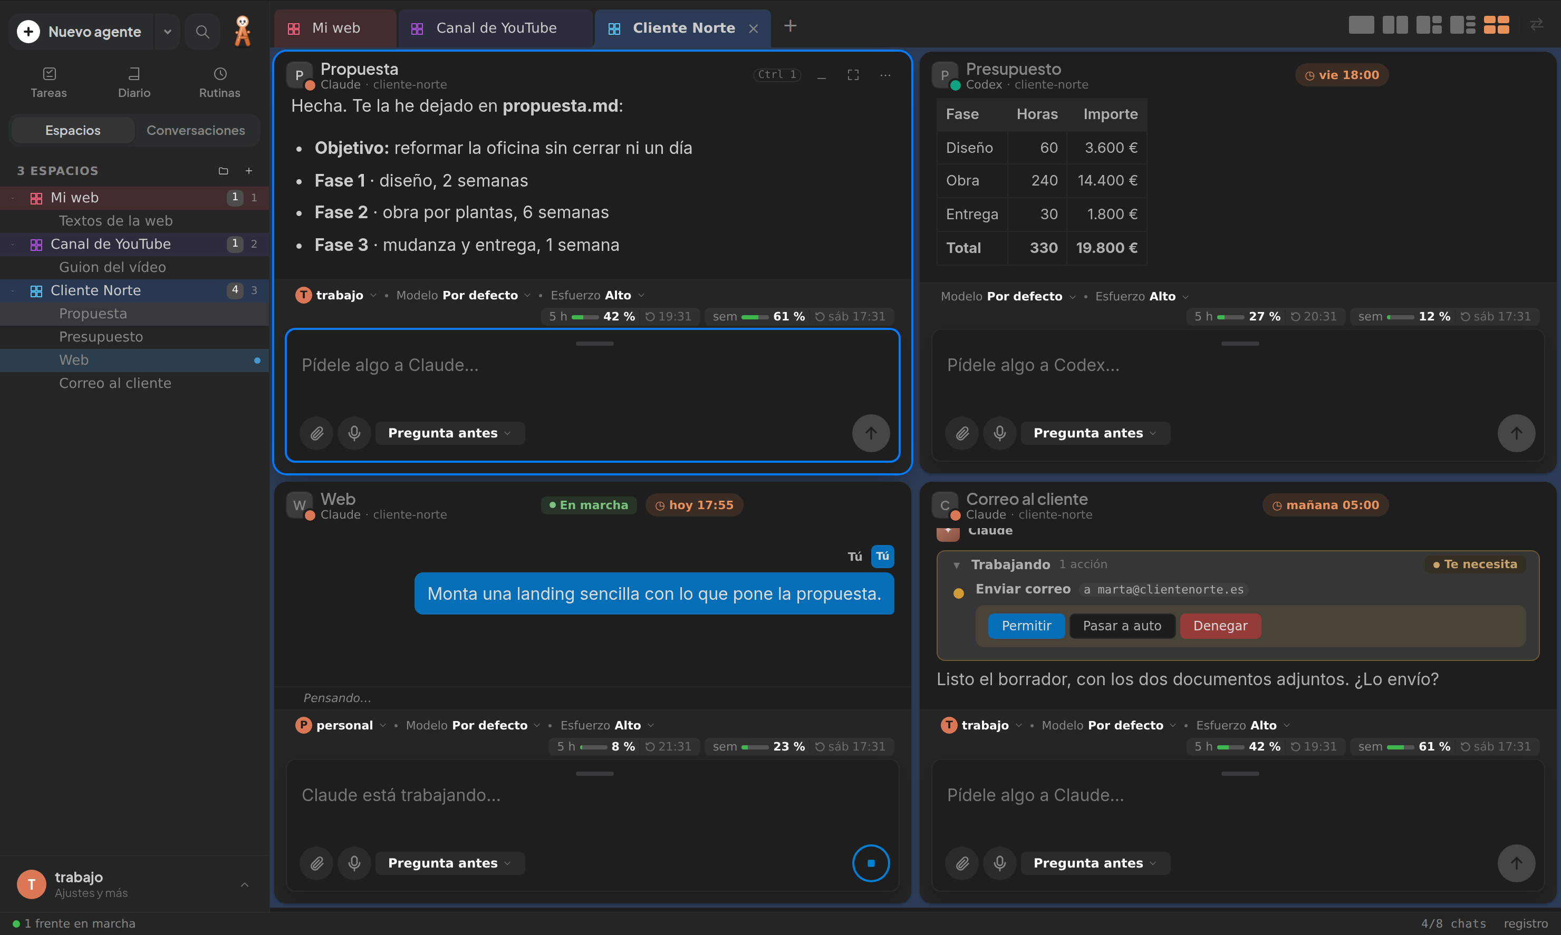1561x935 pixels.
Task: Stop Claude working in Web panel
Action: click(871, 863)
